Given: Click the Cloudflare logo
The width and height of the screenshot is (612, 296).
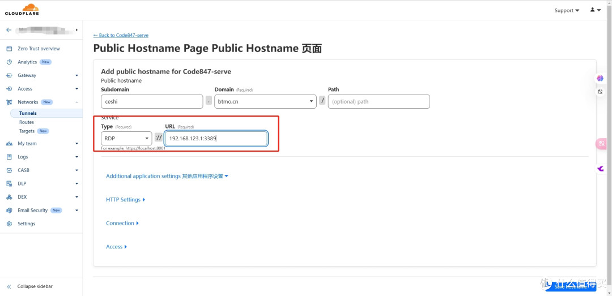Looking at the screenshot, I should click(x=22, y=10).
